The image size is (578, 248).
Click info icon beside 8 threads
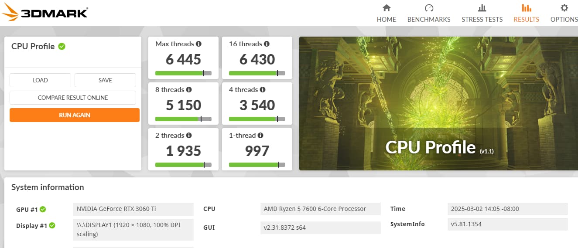[189, 90]
